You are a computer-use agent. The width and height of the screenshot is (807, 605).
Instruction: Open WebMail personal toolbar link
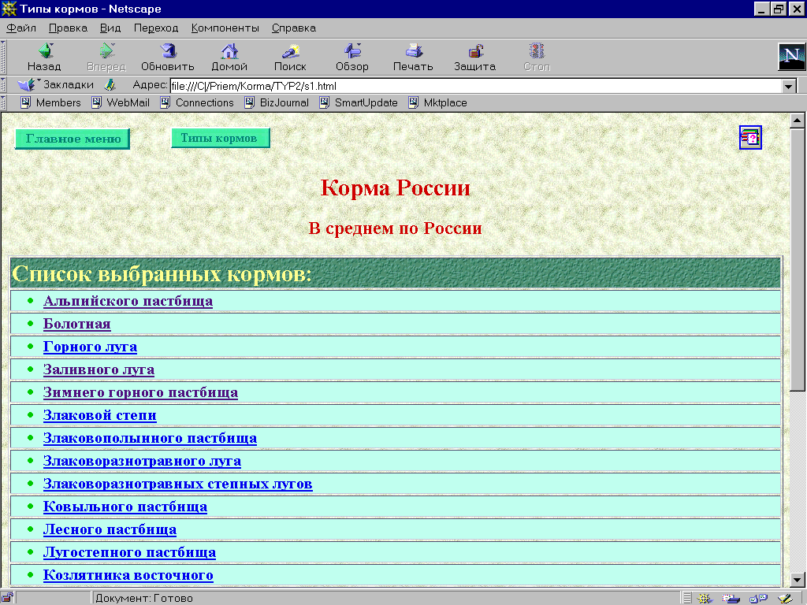(121, 103)
